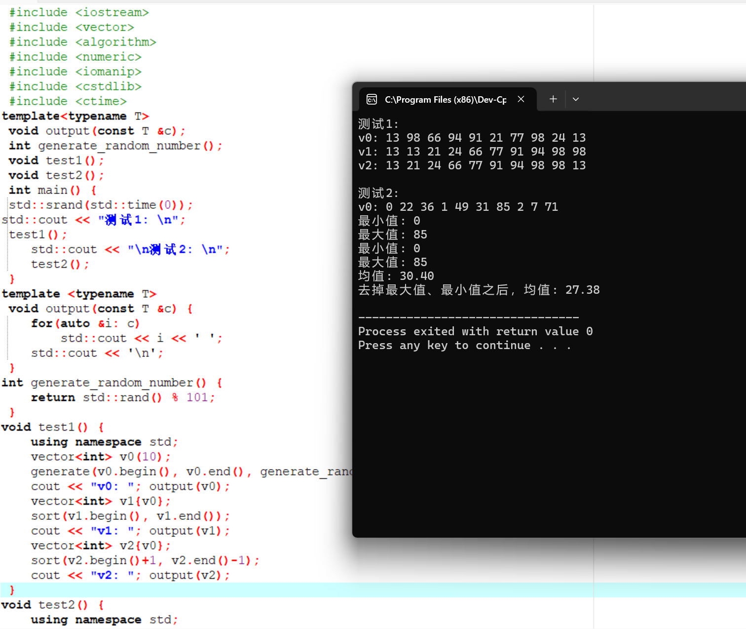Expand the terminal profile dropdown chevron
Viewport: 746px width, 629px height.
[x=576, y=99]
